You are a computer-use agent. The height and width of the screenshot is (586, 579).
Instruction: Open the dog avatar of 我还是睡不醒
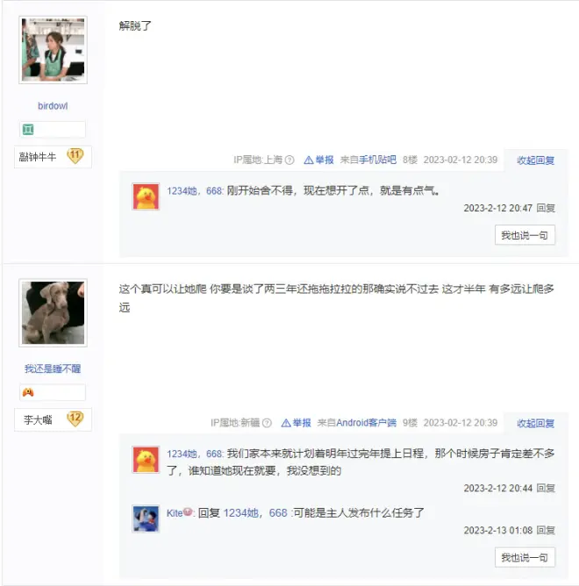click(54, 313)
